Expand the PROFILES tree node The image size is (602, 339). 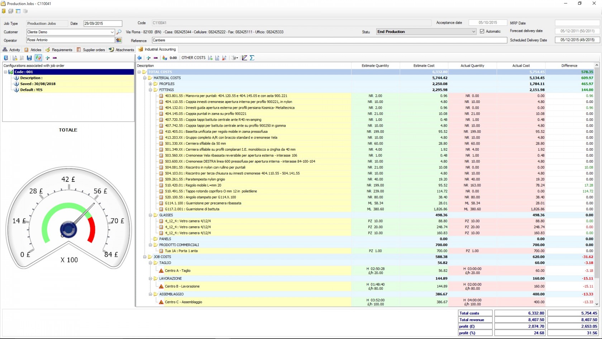(x=150, y=84)
